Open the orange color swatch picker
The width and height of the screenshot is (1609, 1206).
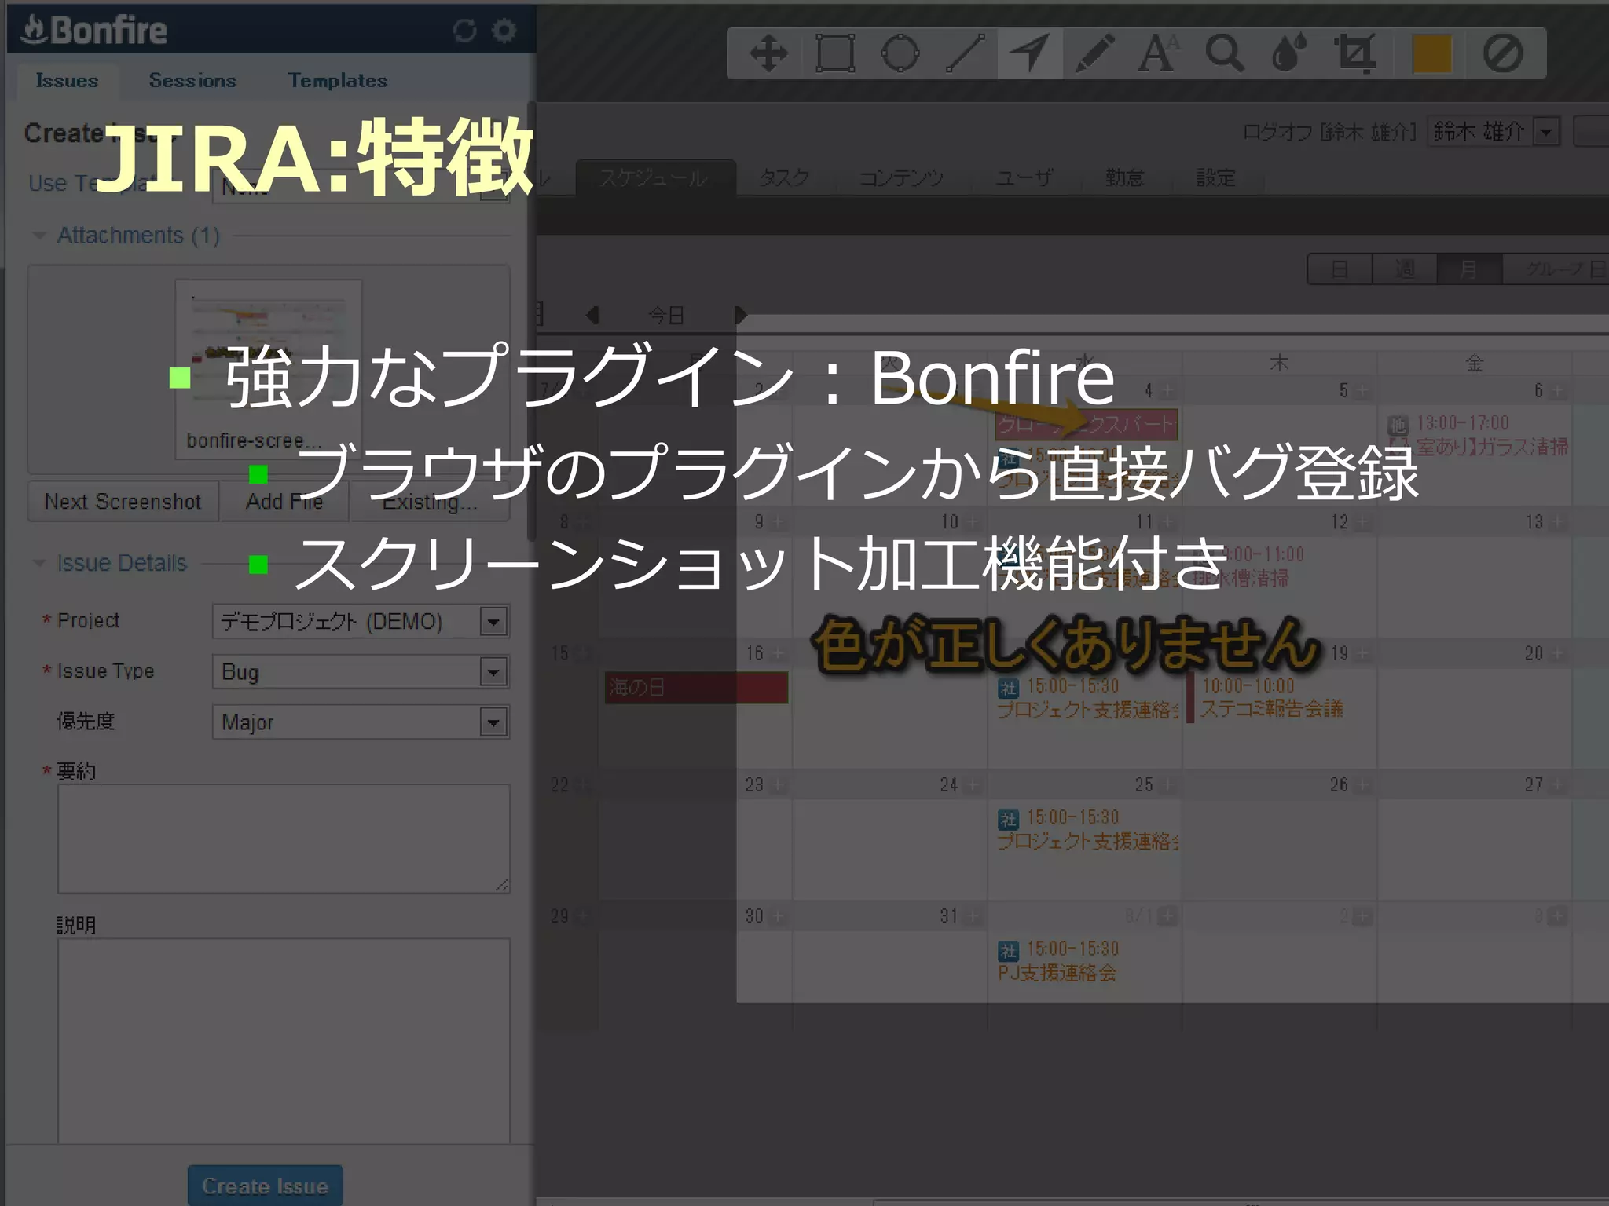(x=1431, y=53)
